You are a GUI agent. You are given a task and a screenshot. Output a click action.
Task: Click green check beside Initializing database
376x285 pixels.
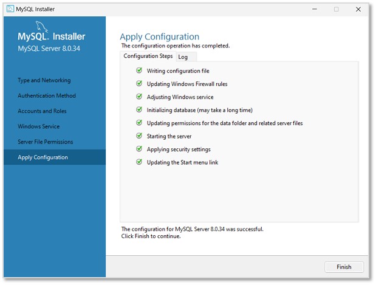pos(139,110)
